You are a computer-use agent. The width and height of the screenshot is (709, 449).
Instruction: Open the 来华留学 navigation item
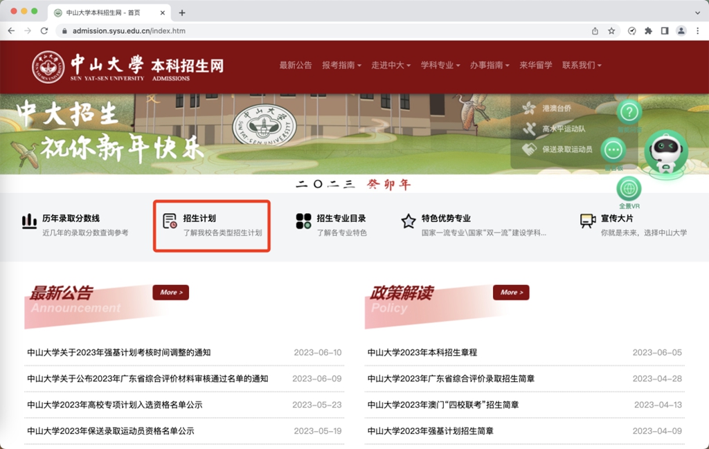(536, 65)
